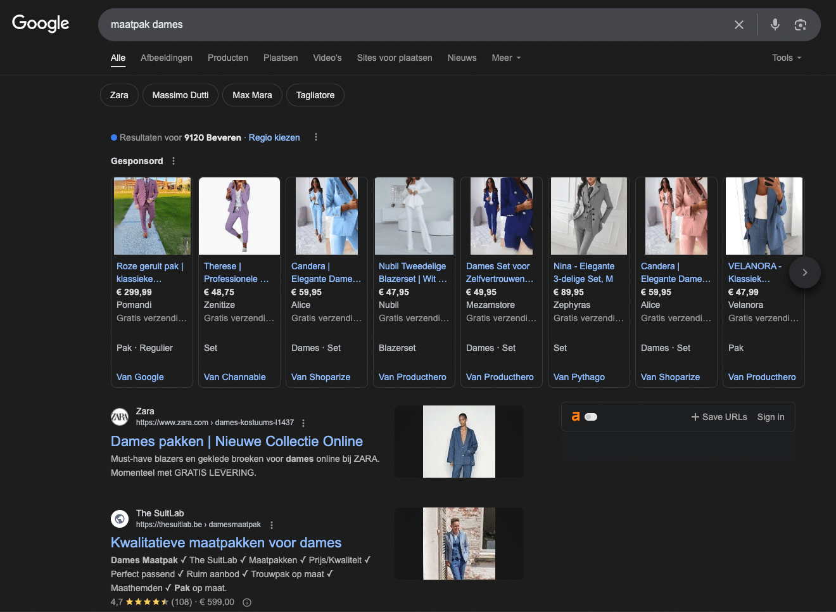Screen dimensions: 836x612
Task: Click the Zara site favicon
Action: click(120, 416)
